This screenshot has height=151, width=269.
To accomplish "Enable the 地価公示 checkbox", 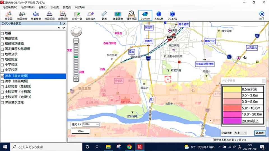I will 2,55.
